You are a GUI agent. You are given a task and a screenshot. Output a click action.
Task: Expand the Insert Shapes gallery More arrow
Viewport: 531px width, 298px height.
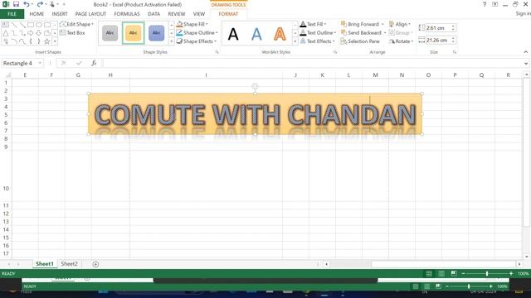(x=55, y=41)
